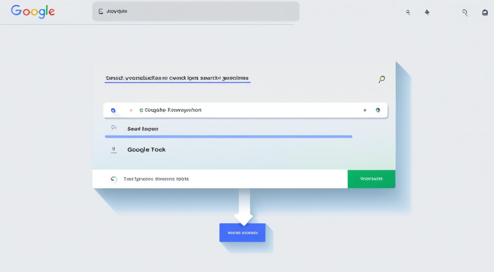494x272 pixels.
Task: Select the Google Tock suggestion entry
Action: tap(146, 150)
